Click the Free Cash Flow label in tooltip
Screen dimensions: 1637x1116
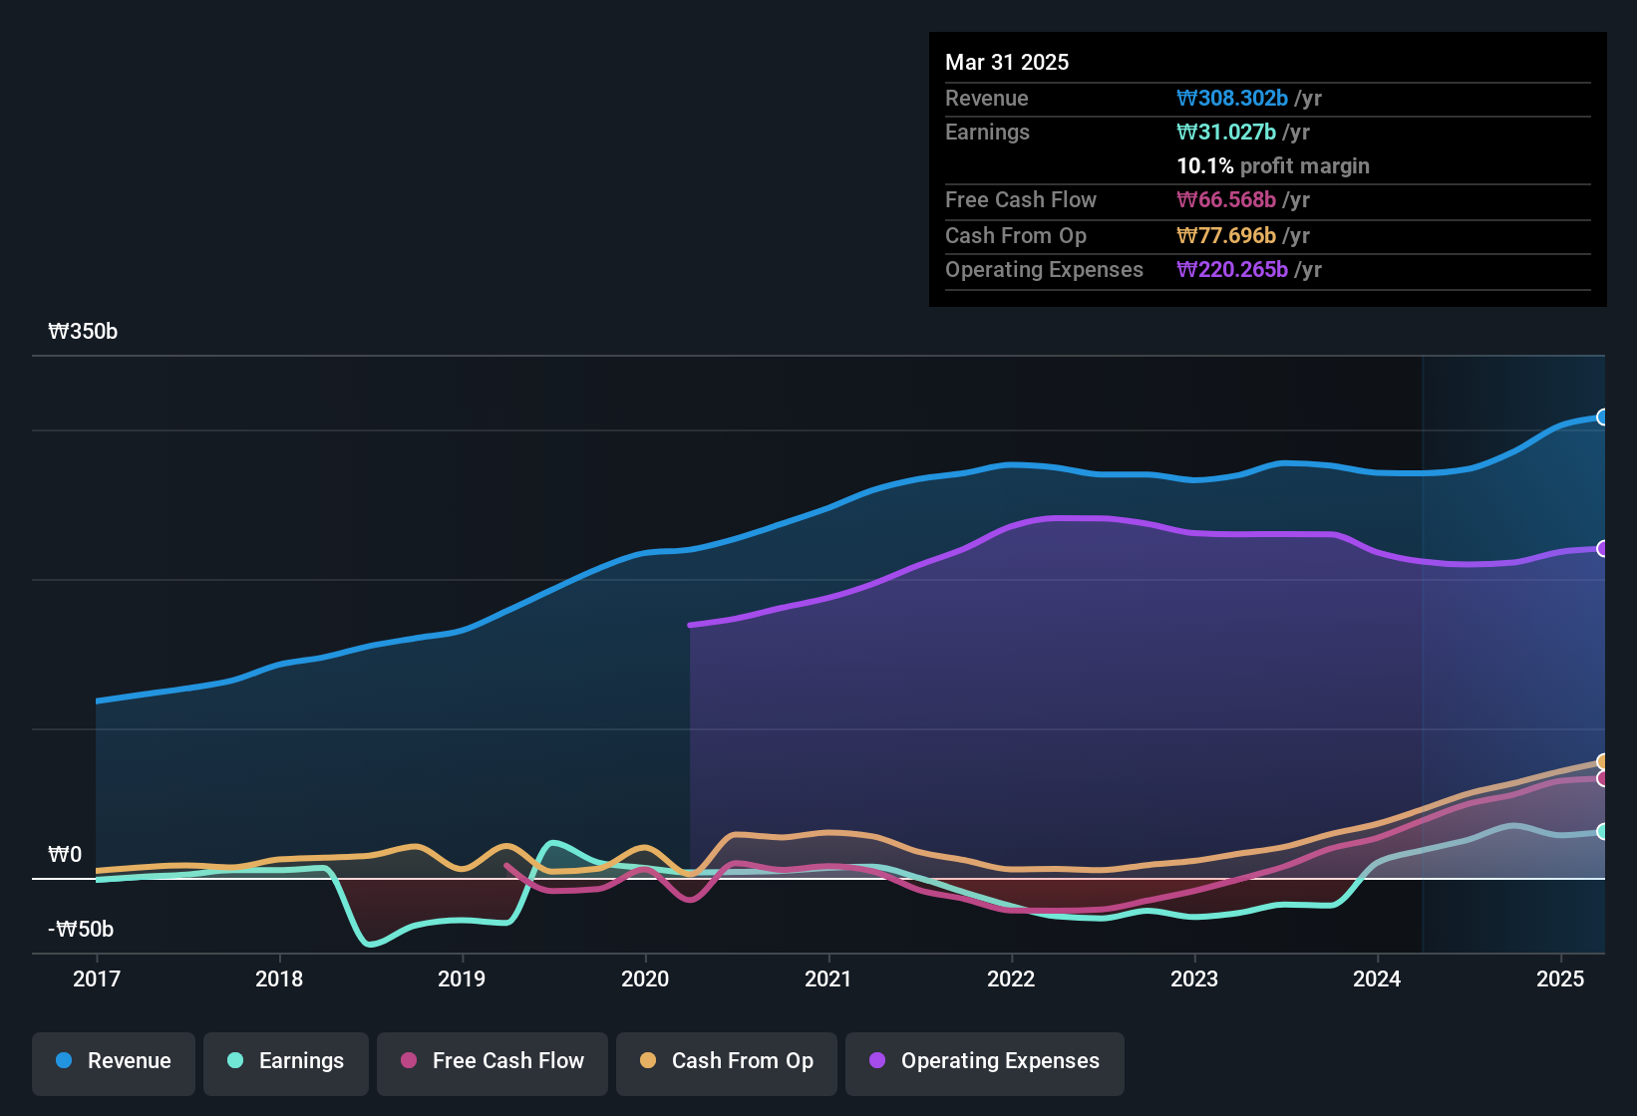[1021, 200]
